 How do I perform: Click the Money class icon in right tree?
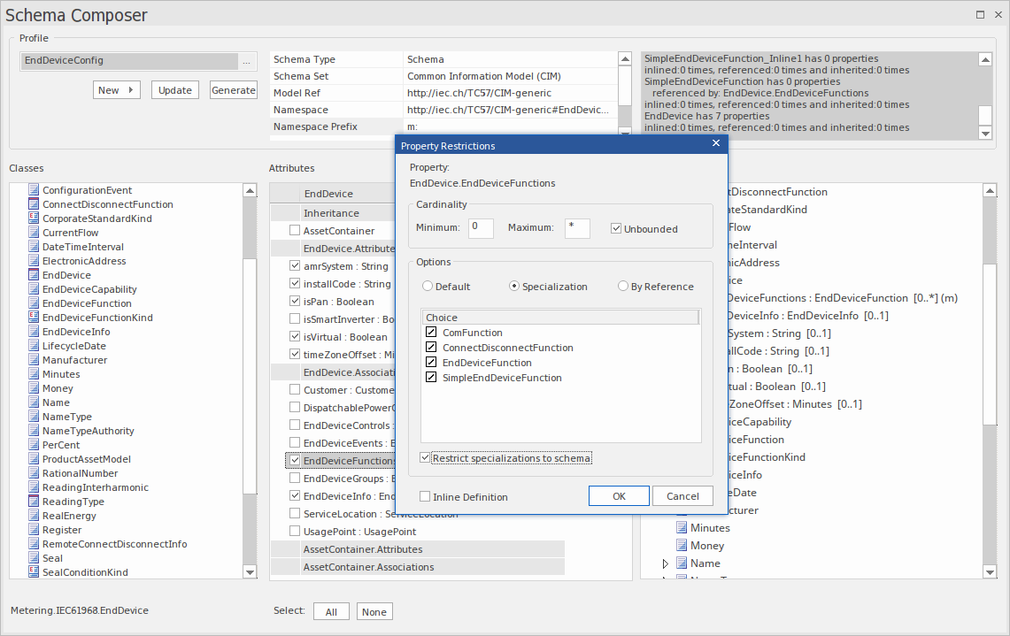pos(681,546)
